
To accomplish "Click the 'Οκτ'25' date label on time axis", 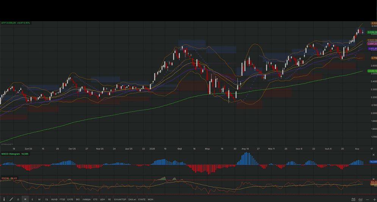I will coord(72,149).
